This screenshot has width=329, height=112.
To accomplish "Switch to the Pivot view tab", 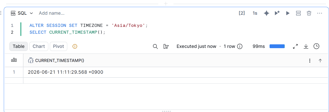I will [58, 46].
